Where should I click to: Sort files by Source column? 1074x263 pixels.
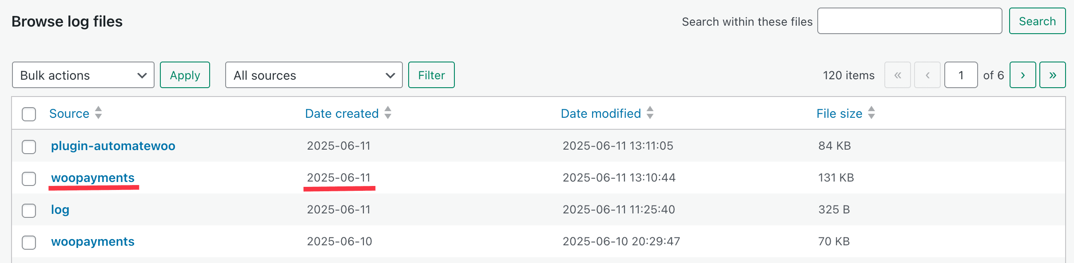(70, 113)
